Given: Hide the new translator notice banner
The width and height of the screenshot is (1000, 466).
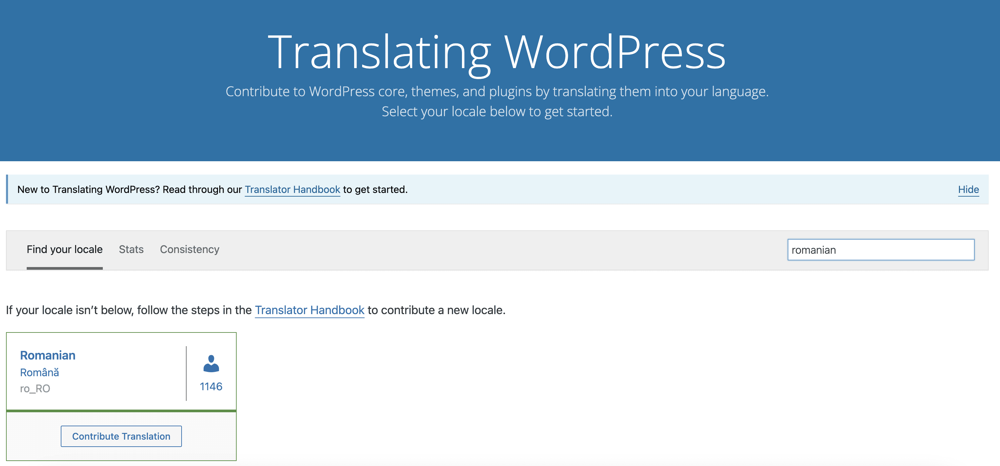Looking at the screenshot, I should 968,190.
